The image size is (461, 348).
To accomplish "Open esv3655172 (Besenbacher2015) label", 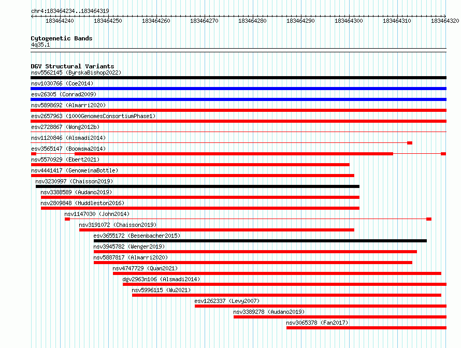I will click(137, 236).
